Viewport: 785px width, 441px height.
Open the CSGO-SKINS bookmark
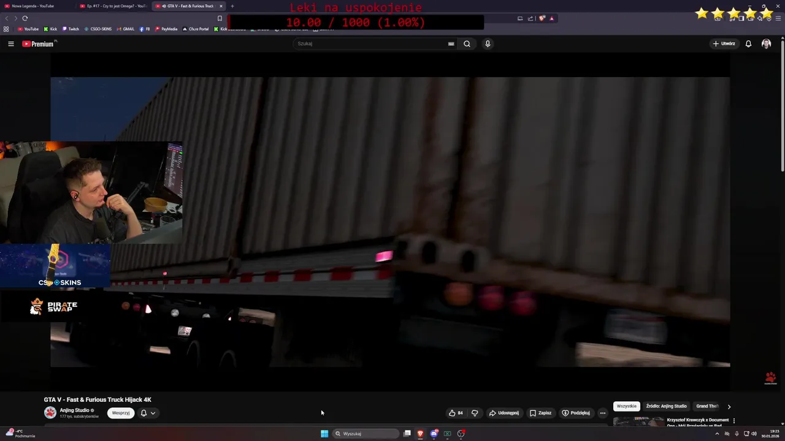point(98,29)
